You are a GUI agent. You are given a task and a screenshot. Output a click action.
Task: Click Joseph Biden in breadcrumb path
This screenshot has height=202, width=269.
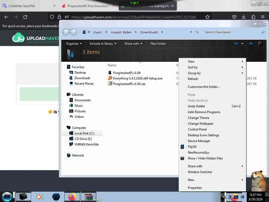[x=121, y=32]
